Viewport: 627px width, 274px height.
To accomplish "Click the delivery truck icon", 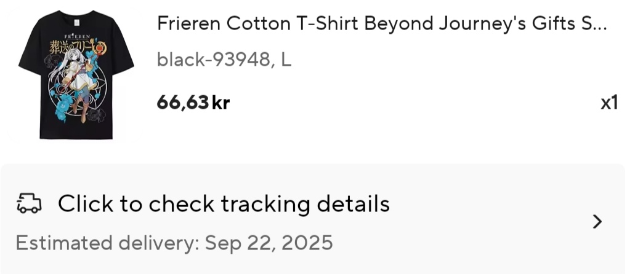I will tap(29, 203).
